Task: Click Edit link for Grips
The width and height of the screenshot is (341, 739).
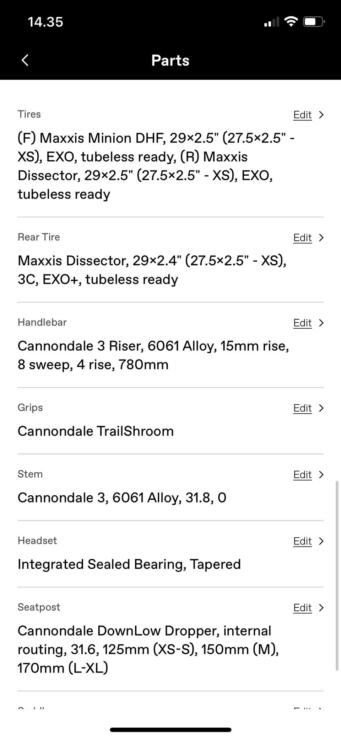Action: [302, 408]
